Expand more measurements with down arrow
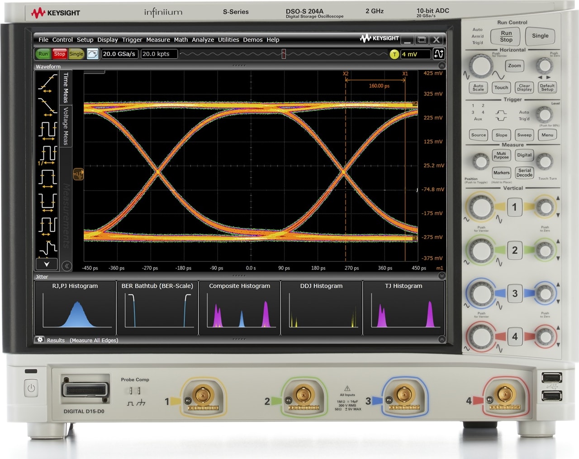 [x=46, y=264]
